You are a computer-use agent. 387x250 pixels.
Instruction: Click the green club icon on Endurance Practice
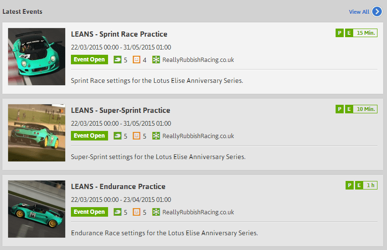coord(156,212)
